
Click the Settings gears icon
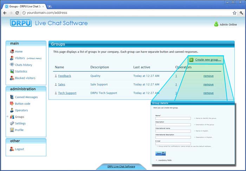pos(12,123)
